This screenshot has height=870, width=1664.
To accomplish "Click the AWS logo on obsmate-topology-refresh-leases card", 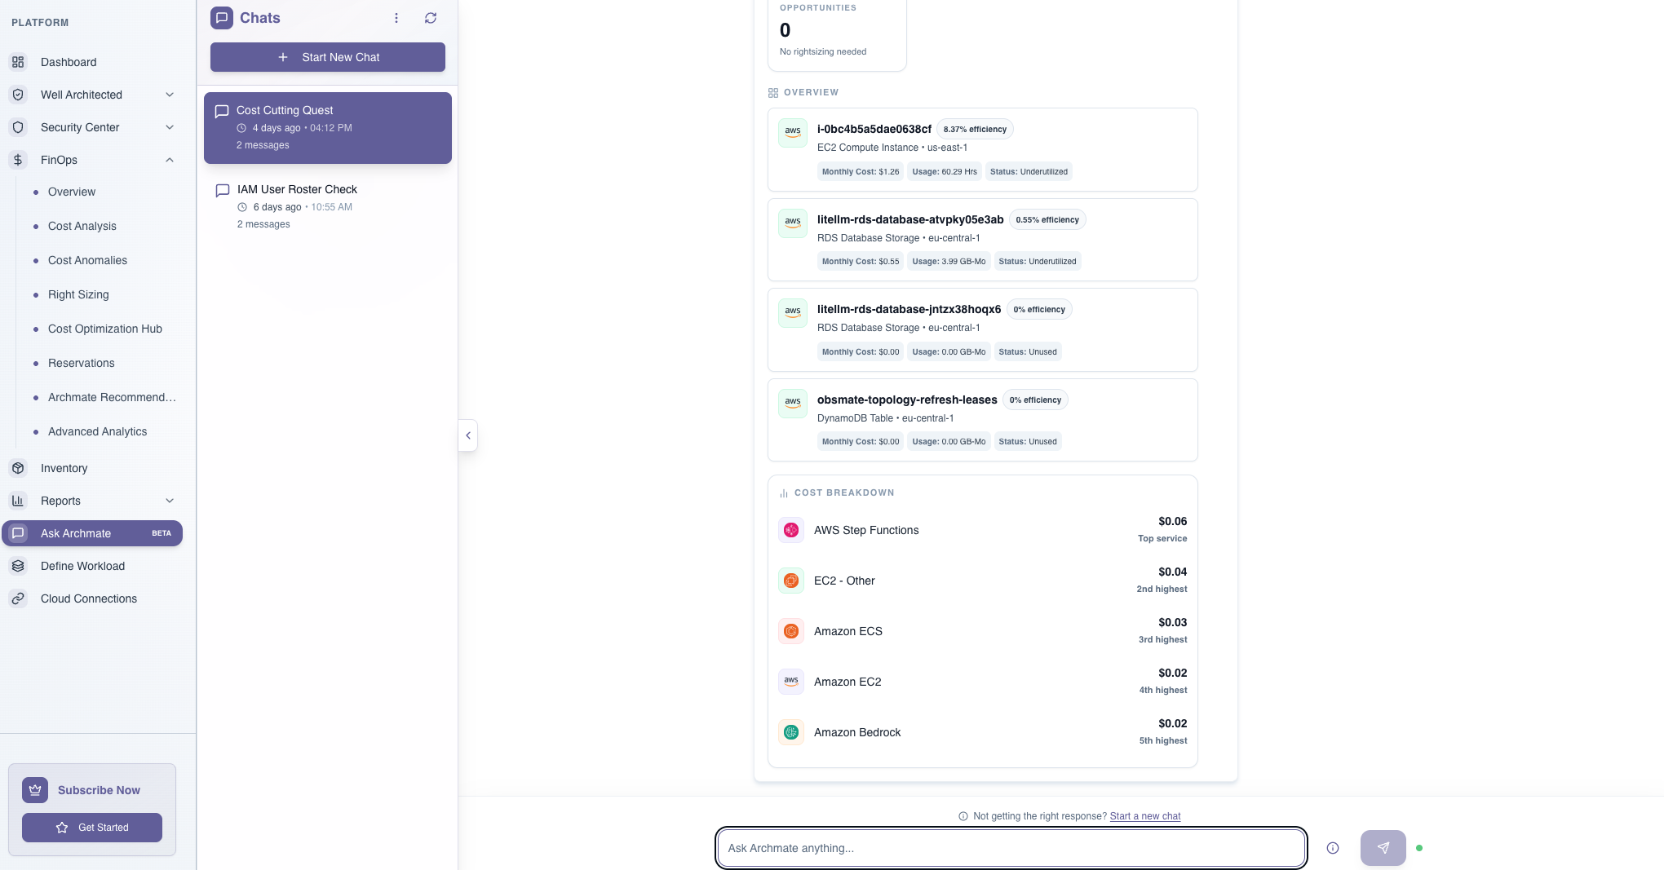I will (x=793, y=403).
